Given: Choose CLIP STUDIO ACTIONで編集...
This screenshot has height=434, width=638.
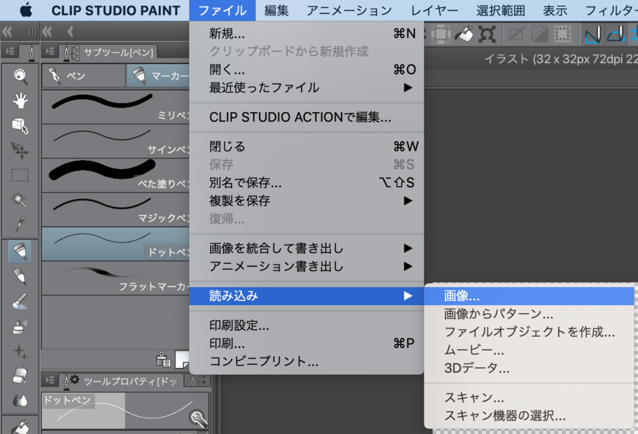Looking at the screenshot, I should click(307, 117).
